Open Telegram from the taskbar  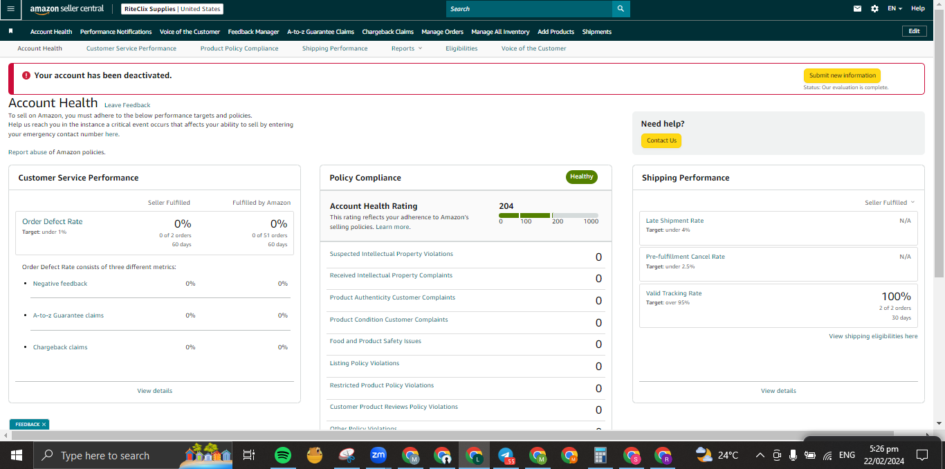point(506,455)
